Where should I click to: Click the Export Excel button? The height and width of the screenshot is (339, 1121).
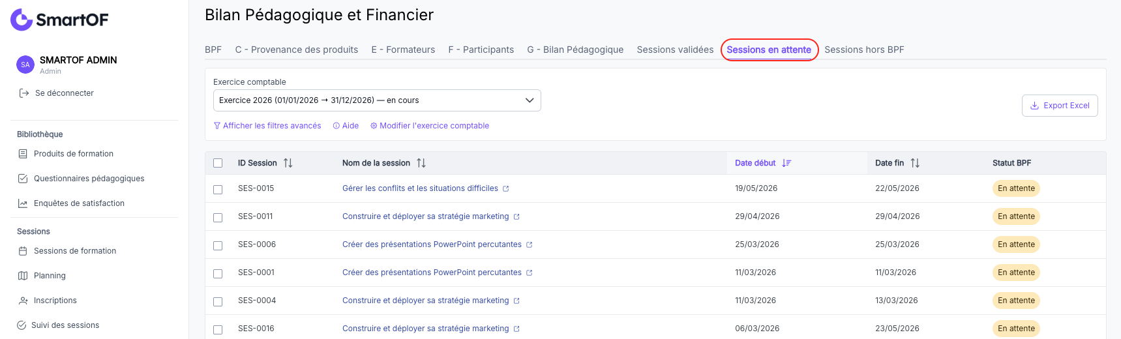(x=1060, y=106)
